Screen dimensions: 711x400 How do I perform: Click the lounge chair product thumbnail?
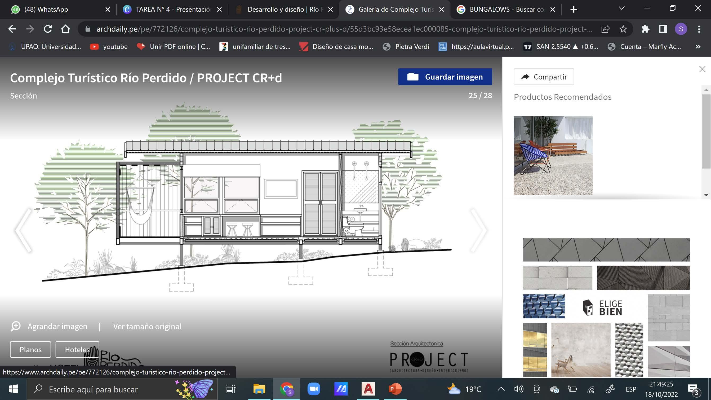(x=553, y=156)
